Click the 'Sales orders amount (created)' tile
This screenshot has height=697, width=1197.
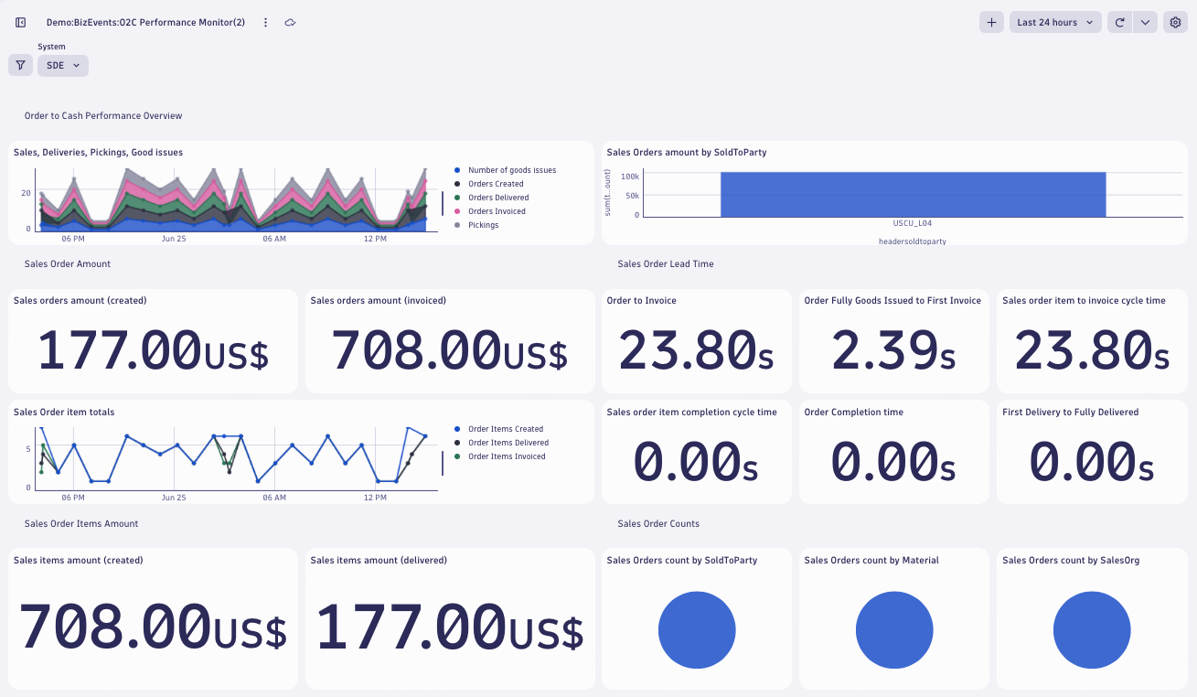[153, 341]
